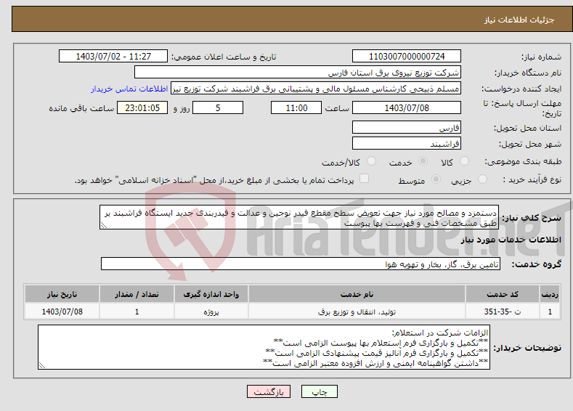Image resolution: width=573 pixels, height=411 pixels.
Task: Click the buyer name field شرکت توزیع نیروی برق
Action: [x=298, y=73]
